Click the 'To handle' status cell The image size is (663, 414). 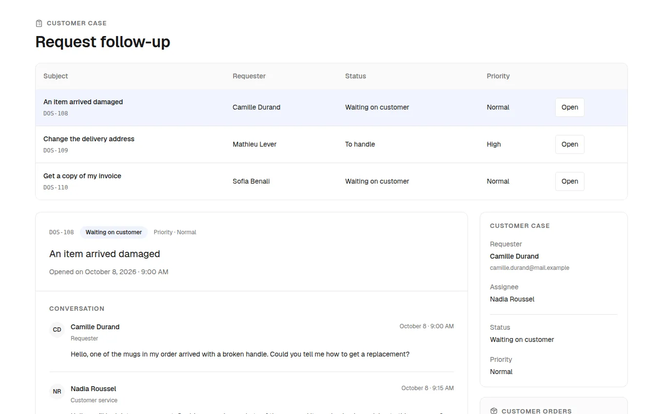(360, 144)
